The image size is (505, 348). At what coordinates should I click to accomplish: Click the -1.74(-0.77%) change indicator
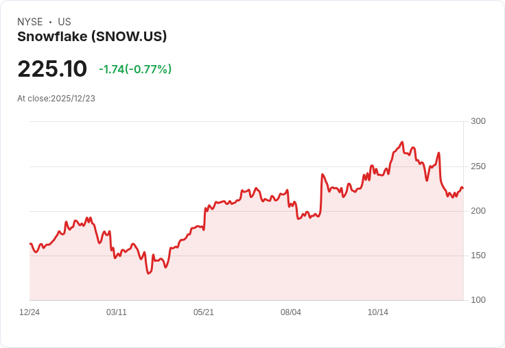[x=135, y=69]
